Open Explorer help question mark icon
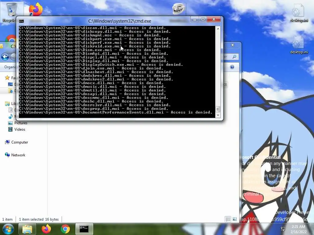The width and height of the screenshot is (314, 235). [232, 67]
